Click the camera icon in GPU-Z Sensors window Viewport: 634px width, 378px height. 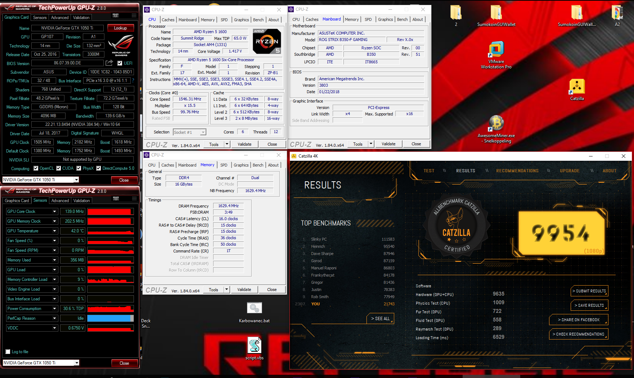pyautogui.click(x=116, y=199)
